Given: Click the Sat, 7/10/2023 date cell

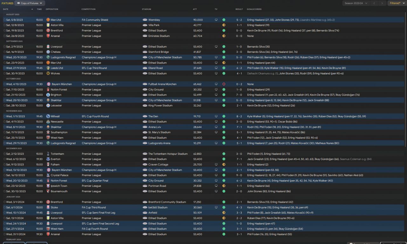Looking at the screenshot, I should (16, 90).
